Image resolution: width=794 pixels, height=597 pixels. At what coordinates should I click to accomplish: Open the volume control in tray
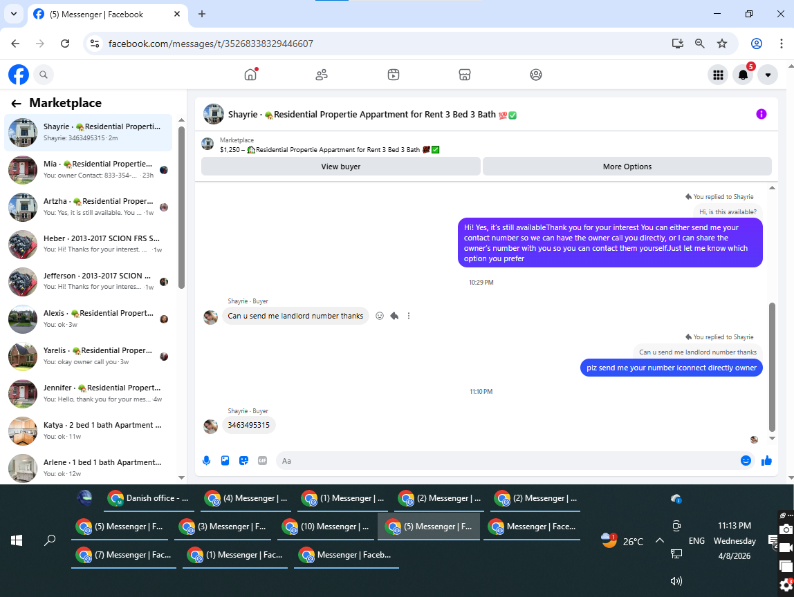(676, 581)
